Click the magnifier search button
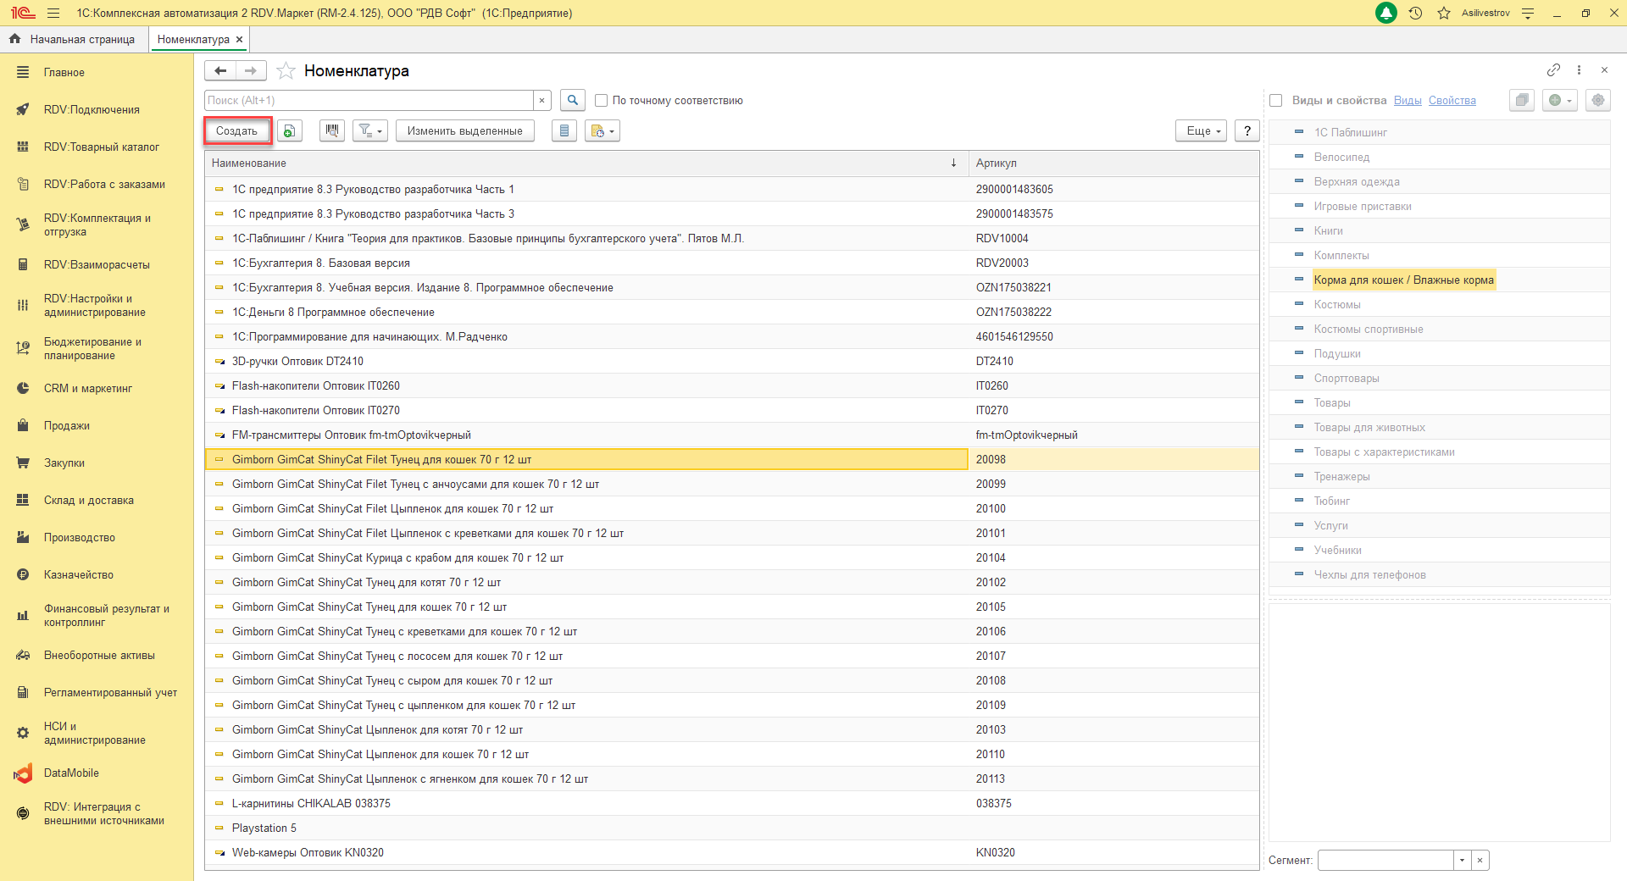This screenshot has width=1627, height=881. (x=573, y=100)
